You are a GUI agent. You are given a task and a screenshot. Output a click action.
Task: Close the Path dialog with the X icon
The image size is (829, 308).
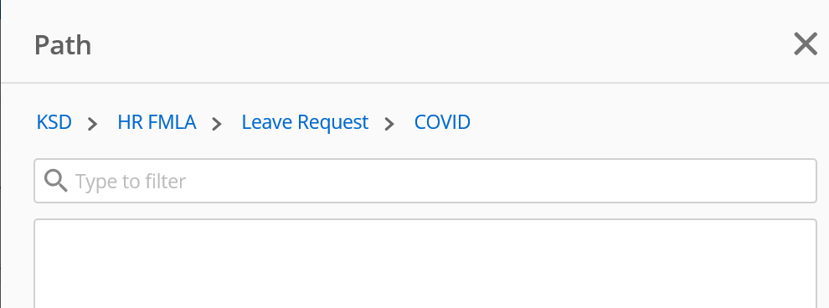click(x=806, y=44)
